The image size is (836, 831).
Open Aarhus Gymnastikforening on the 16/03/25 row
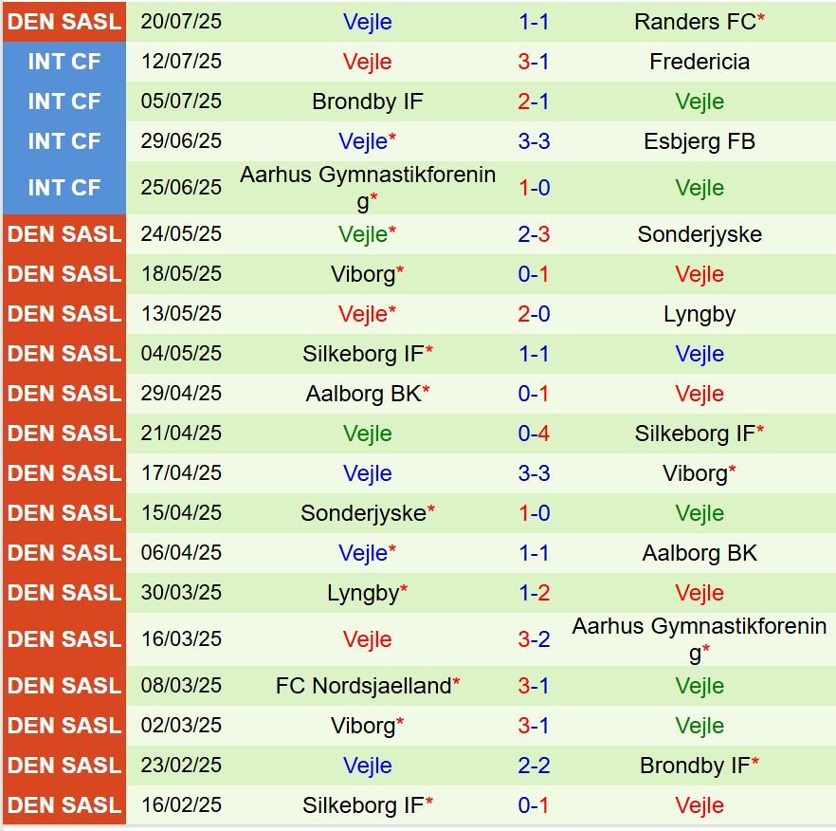[700, 638]
